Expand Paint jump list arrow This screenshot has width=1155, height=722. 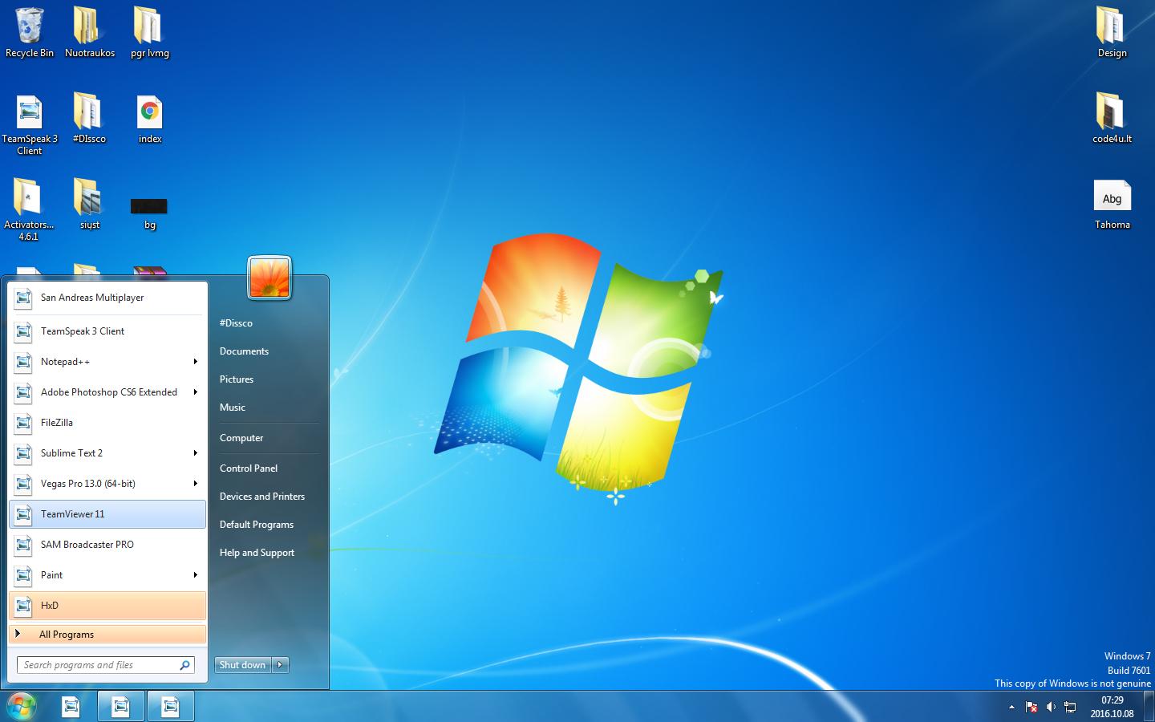195,575
